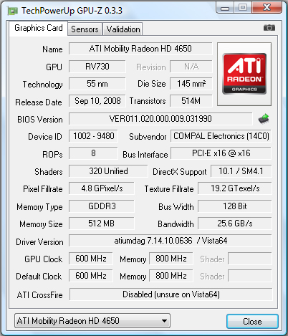The height and width of the screenshot is (336, 288).
Task: Click the ATI Radeon logo image
Action: click(244, 74)
